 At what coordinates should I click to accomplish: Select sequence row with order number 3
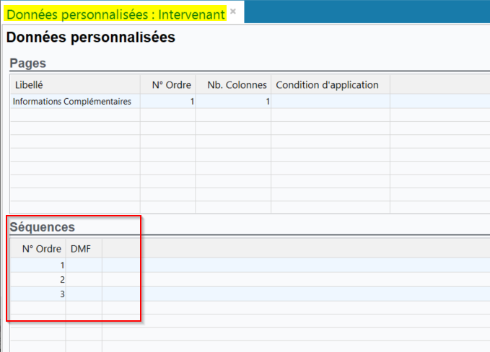coord(250,294)
